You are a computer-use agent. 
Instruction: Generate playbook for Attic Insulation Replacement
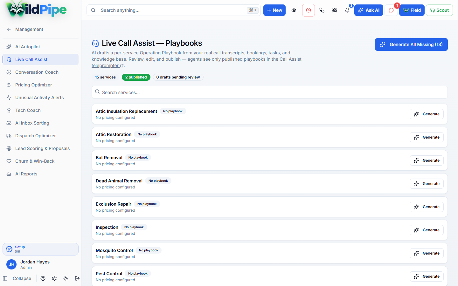click(427, 114)
